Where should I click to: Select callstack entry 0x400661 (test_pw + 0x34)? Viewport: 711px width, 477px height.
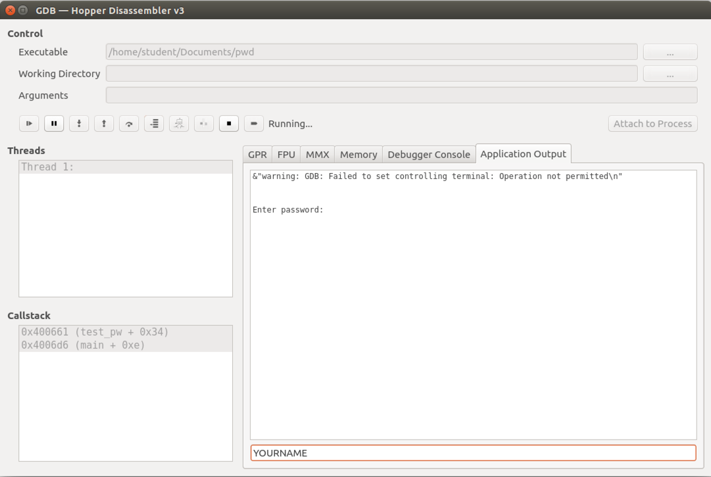click(126, 332)
